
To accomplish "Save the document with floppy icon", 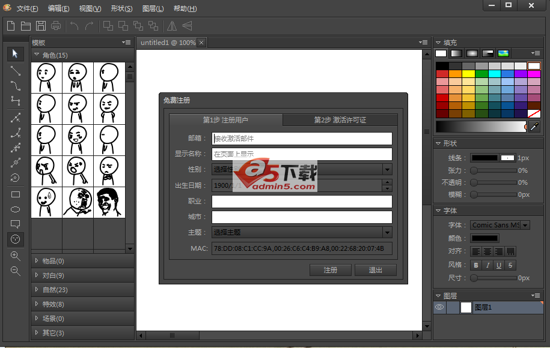I will click(x=41, y=26).
